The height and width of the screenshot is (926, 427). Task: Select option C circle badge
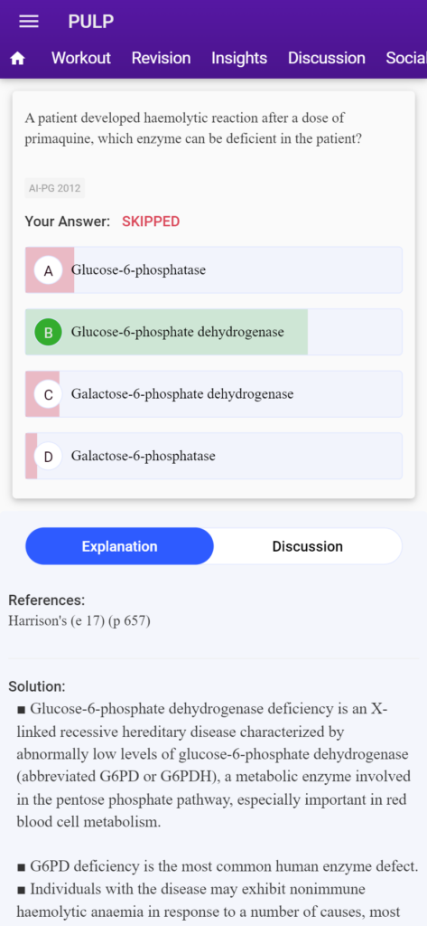pyautogui.click(x=49, y=394)
